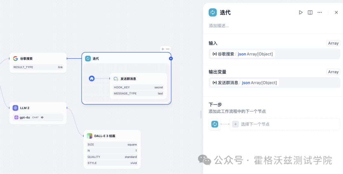Click the CHAT badge in LLM 2
This screenshot has height=174, width=343.
(x=36, y=117)
